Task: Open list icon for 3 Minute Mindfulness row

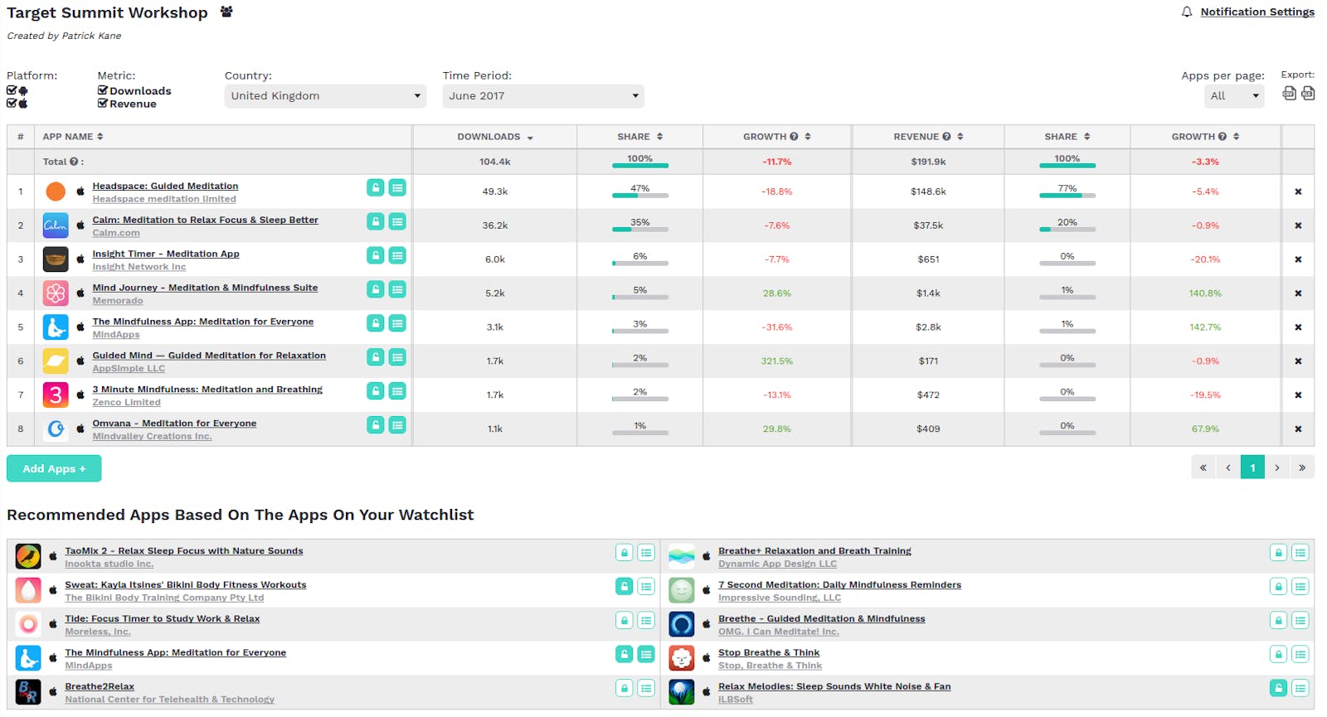Action: (397, 391)
